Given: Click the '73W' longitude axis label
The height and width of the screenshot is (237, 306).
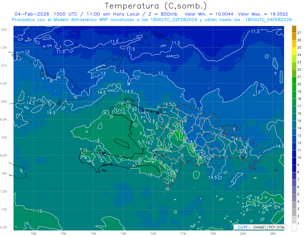Looking at the screenshot, I should point(123,234).
